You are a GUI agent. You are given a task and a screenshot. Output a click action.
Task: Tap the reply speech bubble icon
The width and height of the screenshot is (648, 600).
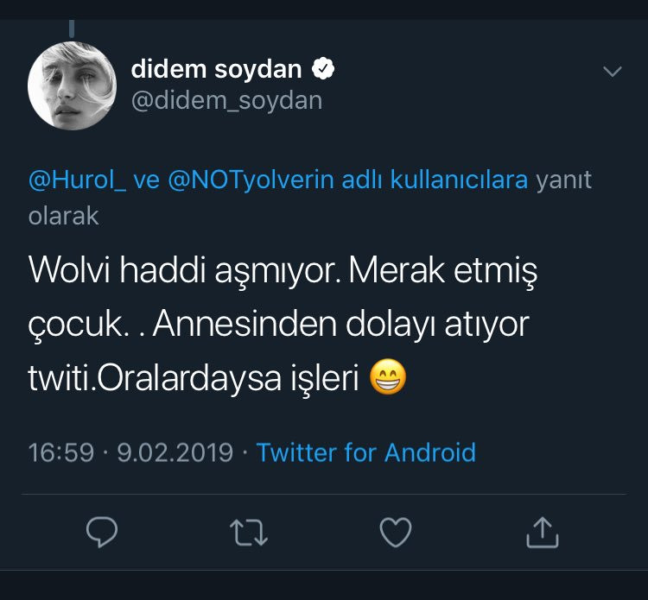[102, 532]
